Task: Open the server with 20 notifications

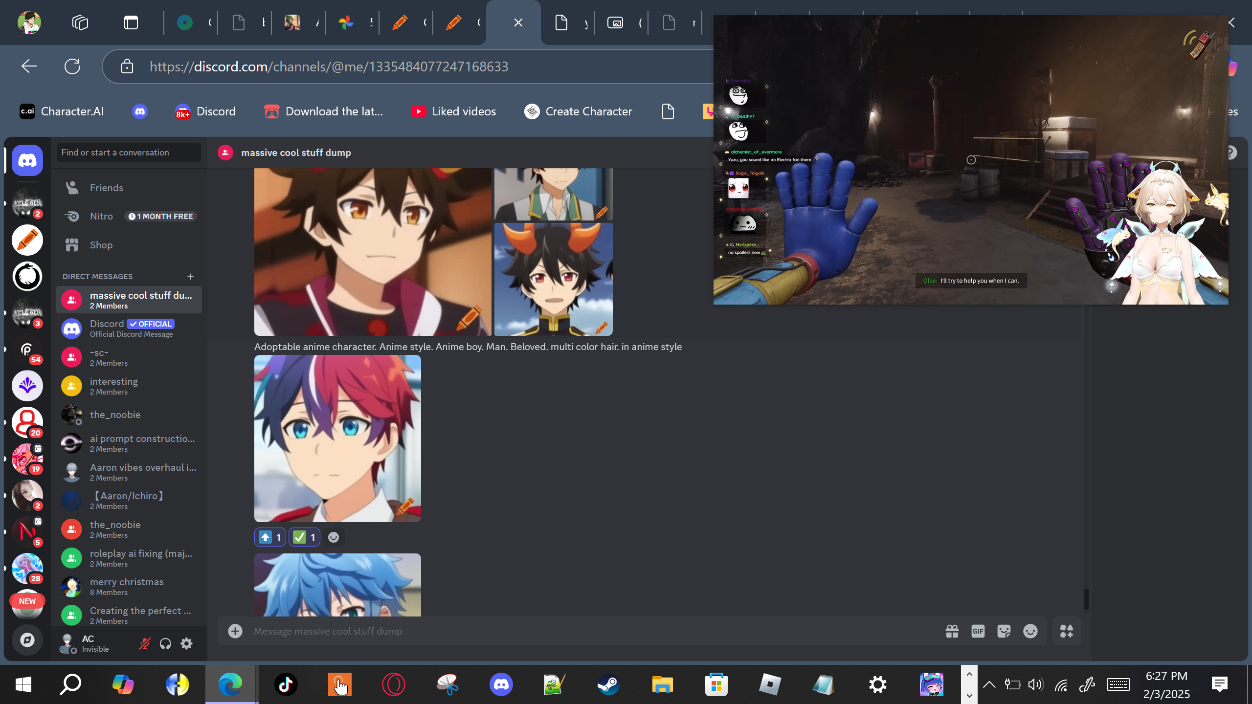Action: (x=27, y=422)
